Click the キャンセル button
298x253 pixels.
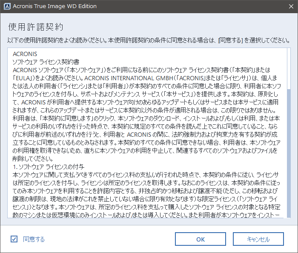pyautogui.click(x=258, y=239)
